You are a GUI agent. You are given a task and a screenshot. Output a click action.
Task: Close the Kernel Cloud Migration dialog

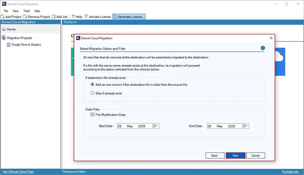point(271,38)
